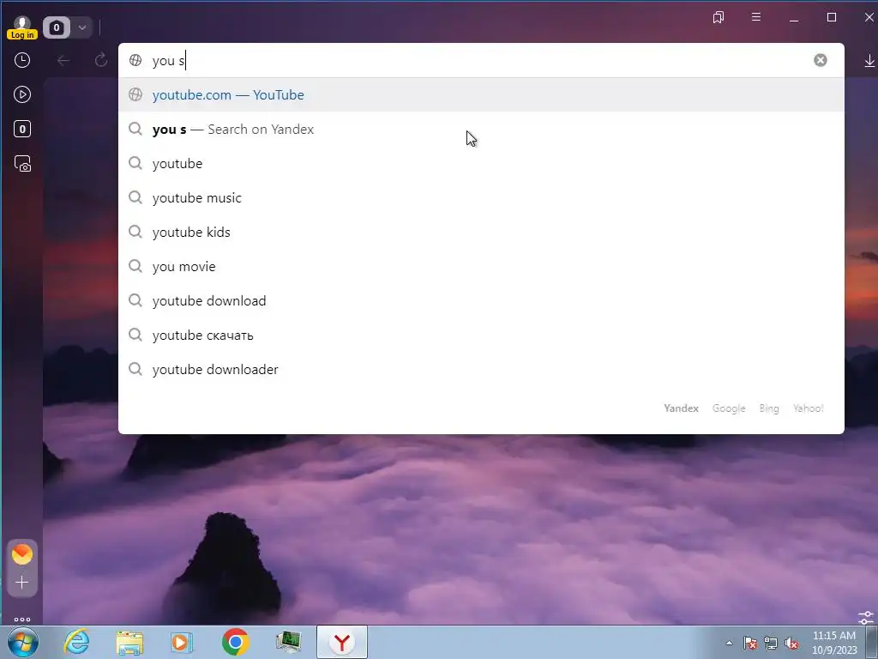Reload the page with refresh icon
Viewport: 878px width, 659px height.
pyautogui.click(x=101, y=60)
